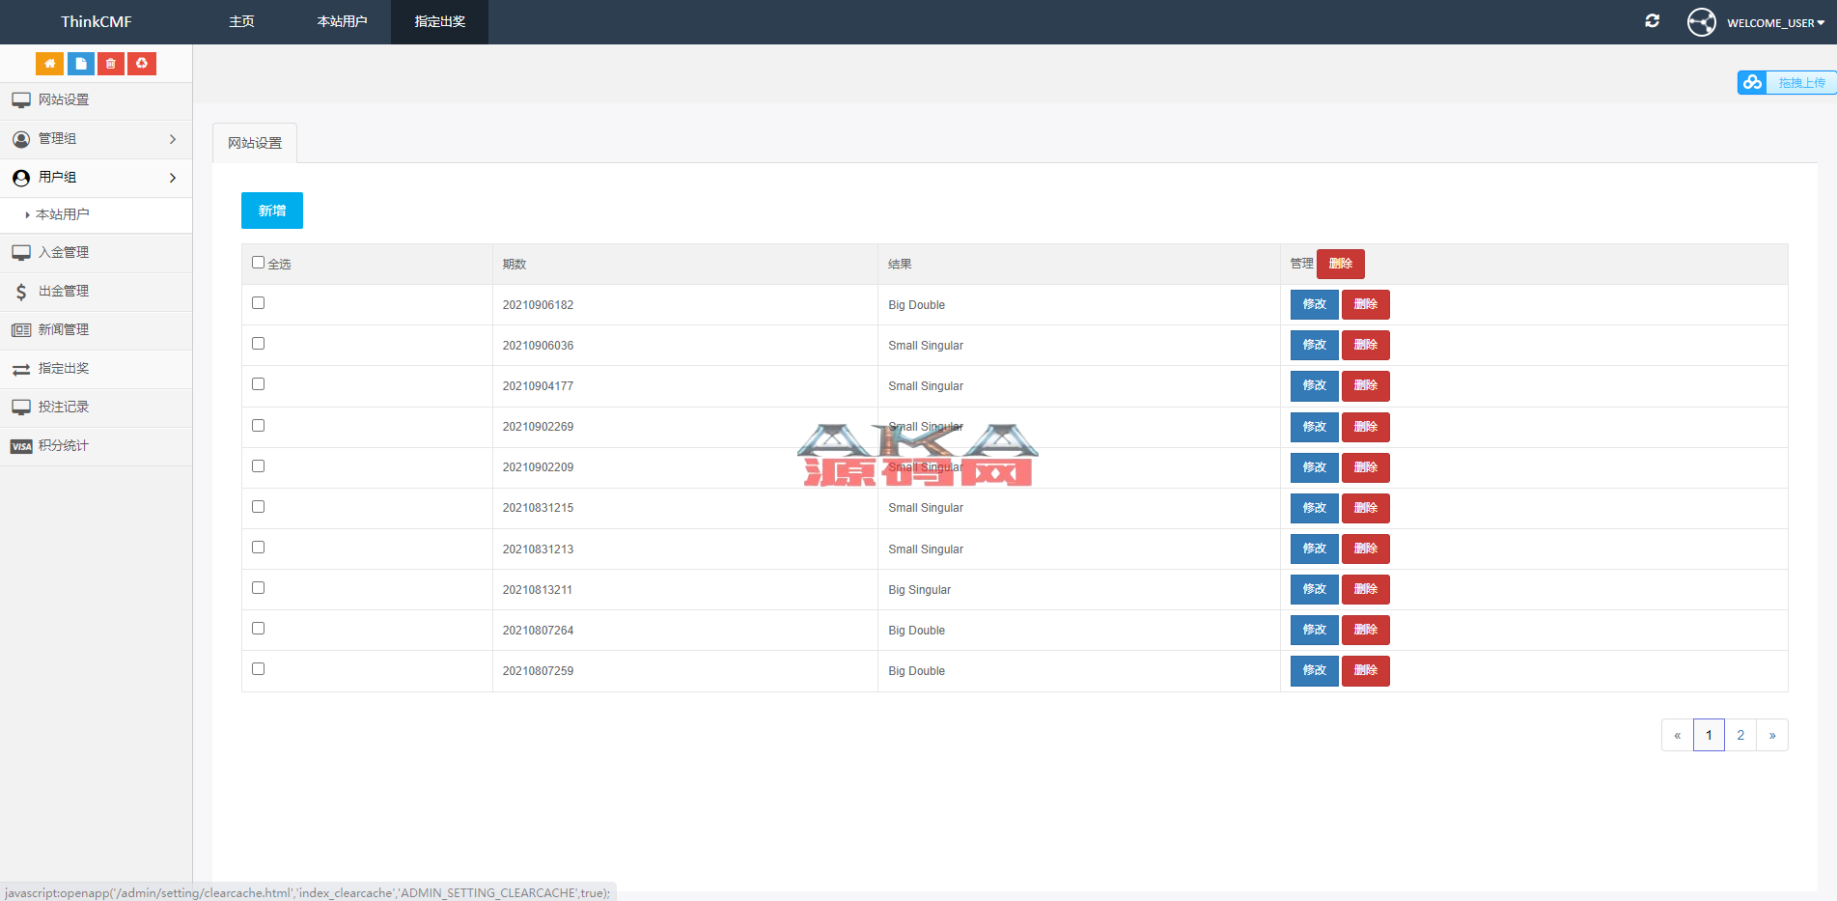
Task: Click the red recycle shortcut icon
Action: coord(142,64)
